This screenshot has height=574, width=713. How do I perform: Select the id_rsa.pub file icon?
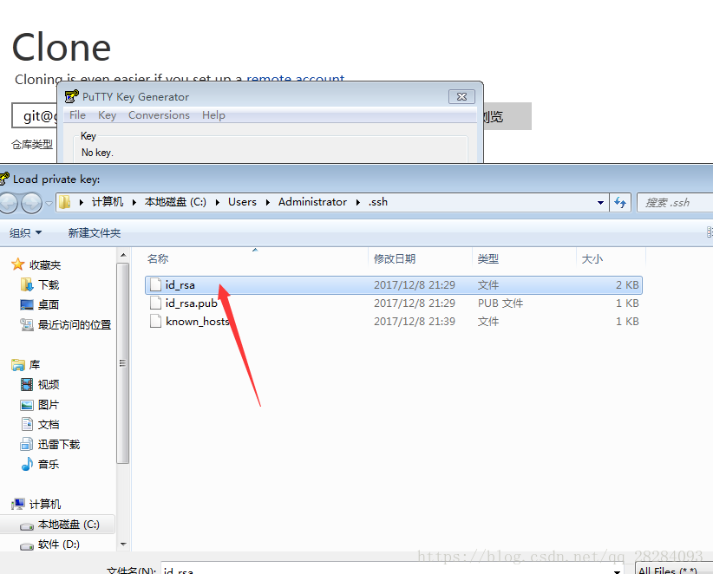[x=155, y=303]
